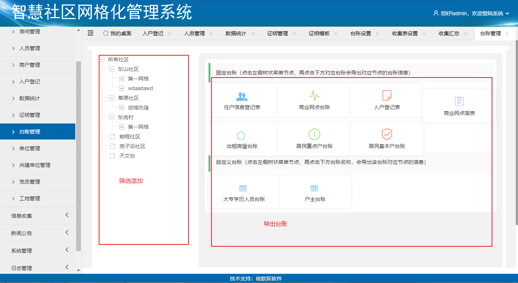The width and height of the screenshot is (518, 283).
Task: Switch to the 数据统计 tab
Action: tap(236, 33)
